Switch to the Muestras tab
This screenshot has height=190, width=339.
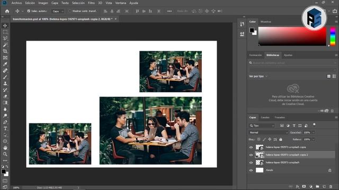coord(266,22)
